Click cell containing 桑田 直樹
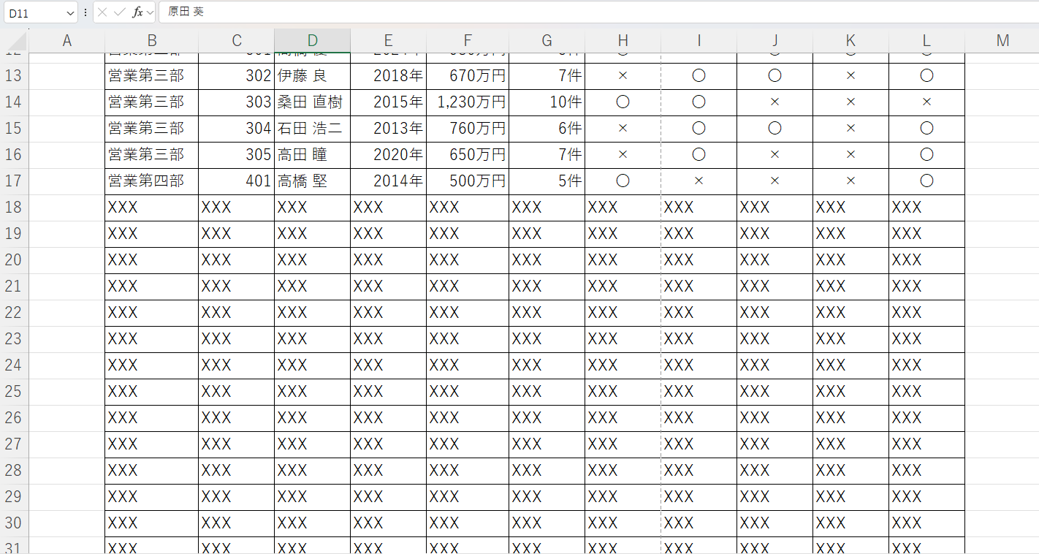Screen dimensions: 1039x554 [x=312, y=102]
